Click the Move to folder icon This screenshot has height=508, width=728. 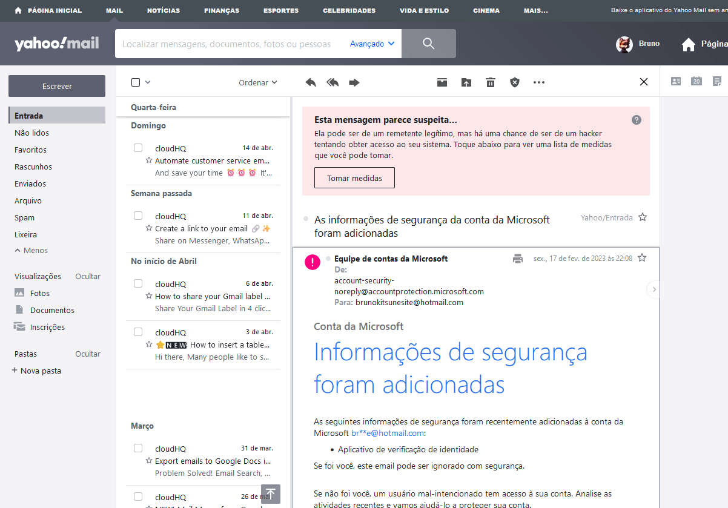(466, 82)
